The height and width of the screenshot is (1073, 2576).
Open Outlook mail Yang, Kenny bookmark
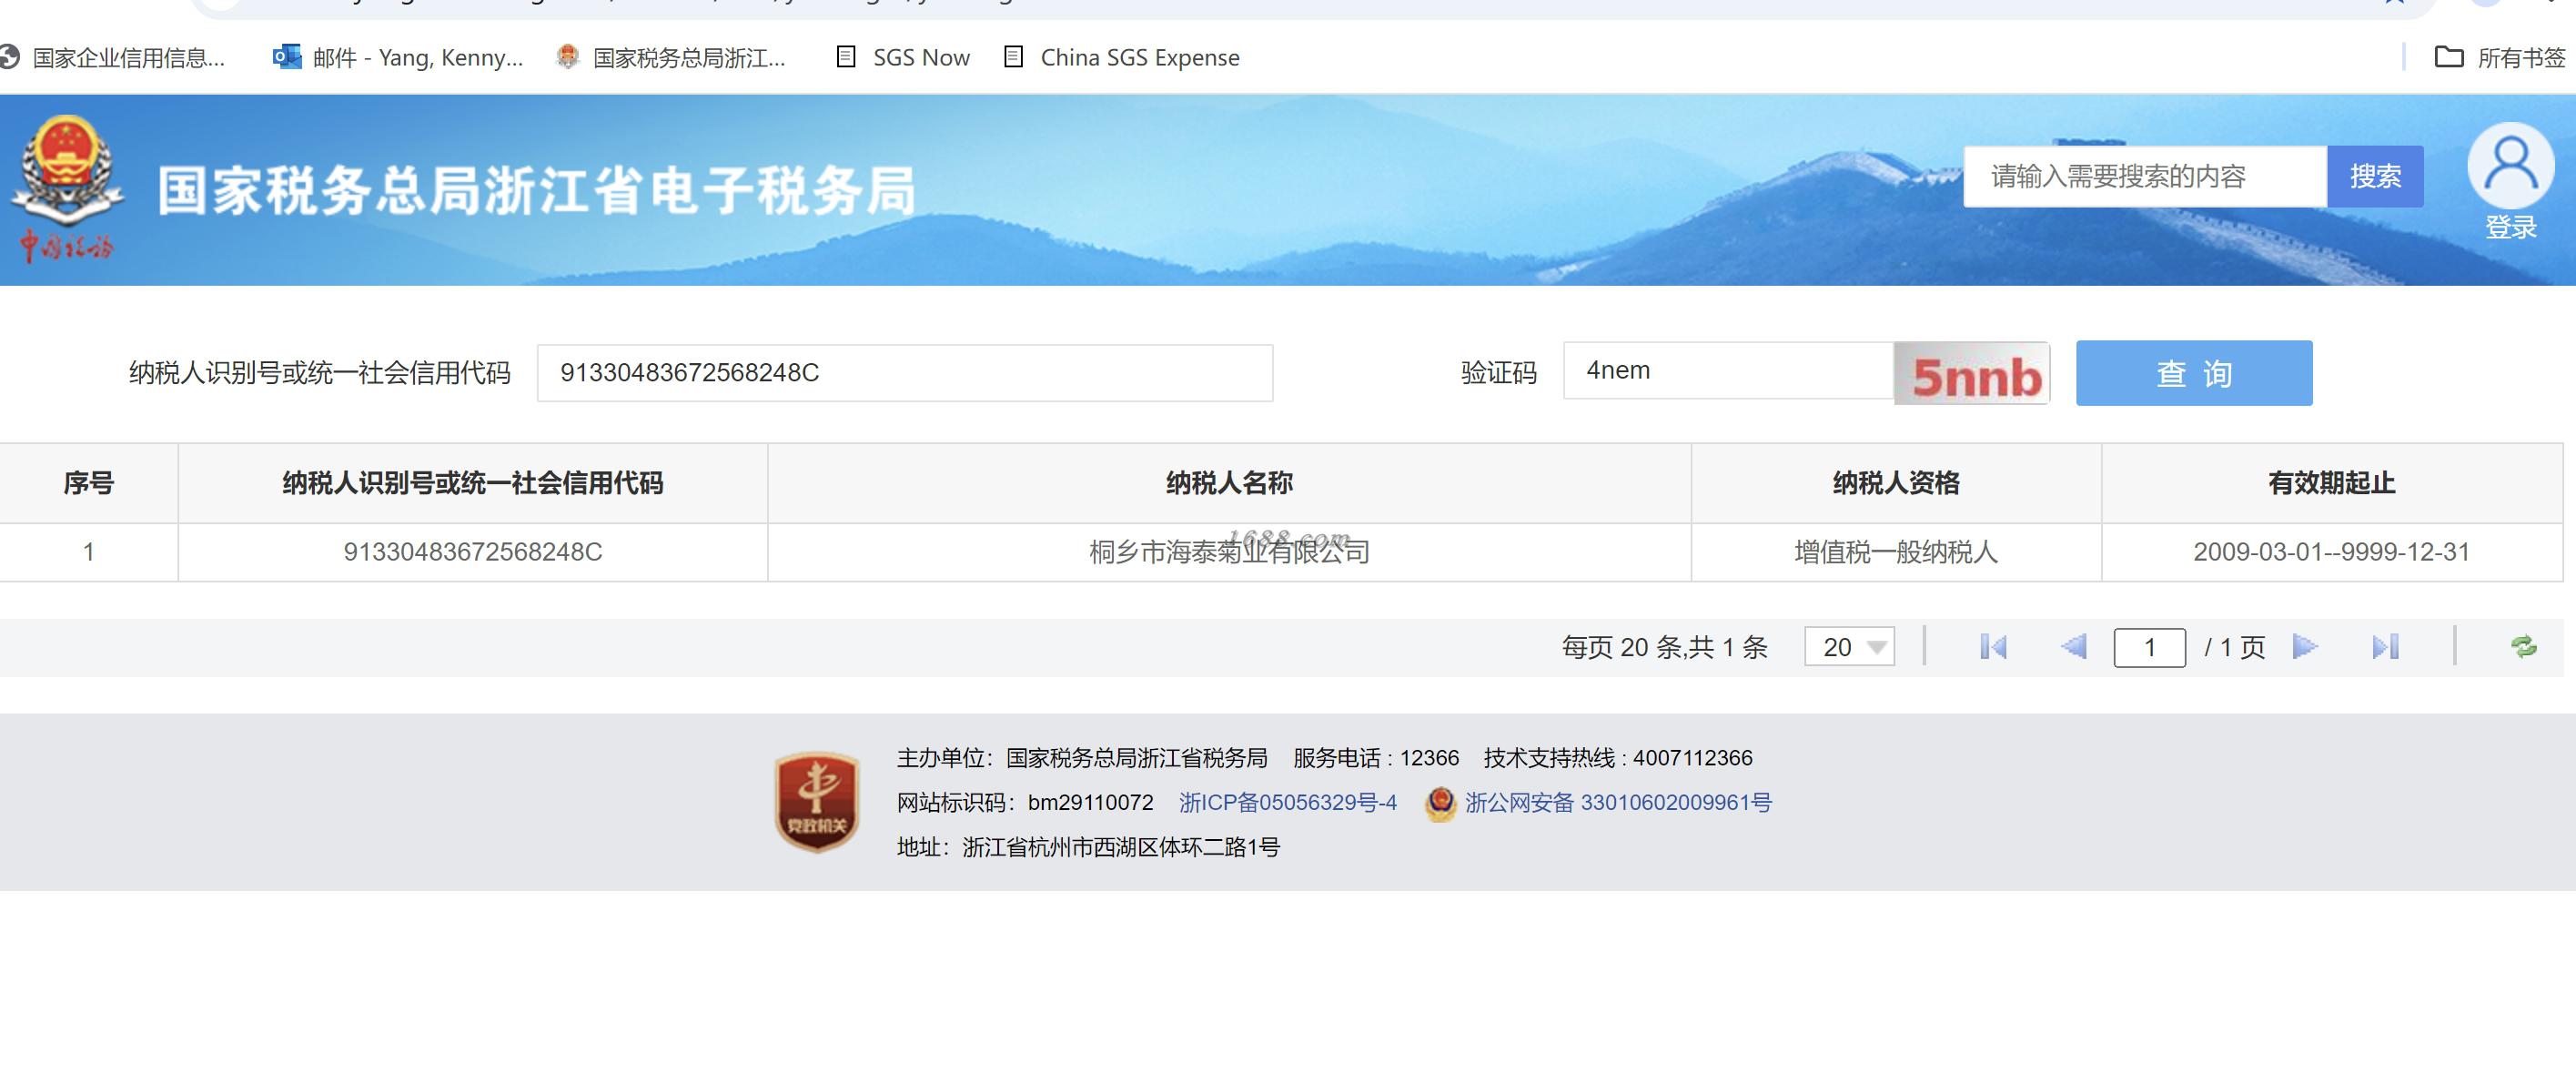click(x=398, y=57)
